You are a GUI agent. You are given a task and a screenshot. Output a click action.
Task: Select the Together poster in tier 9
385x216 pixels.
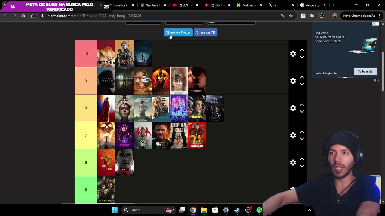click(x=197, y=81)
